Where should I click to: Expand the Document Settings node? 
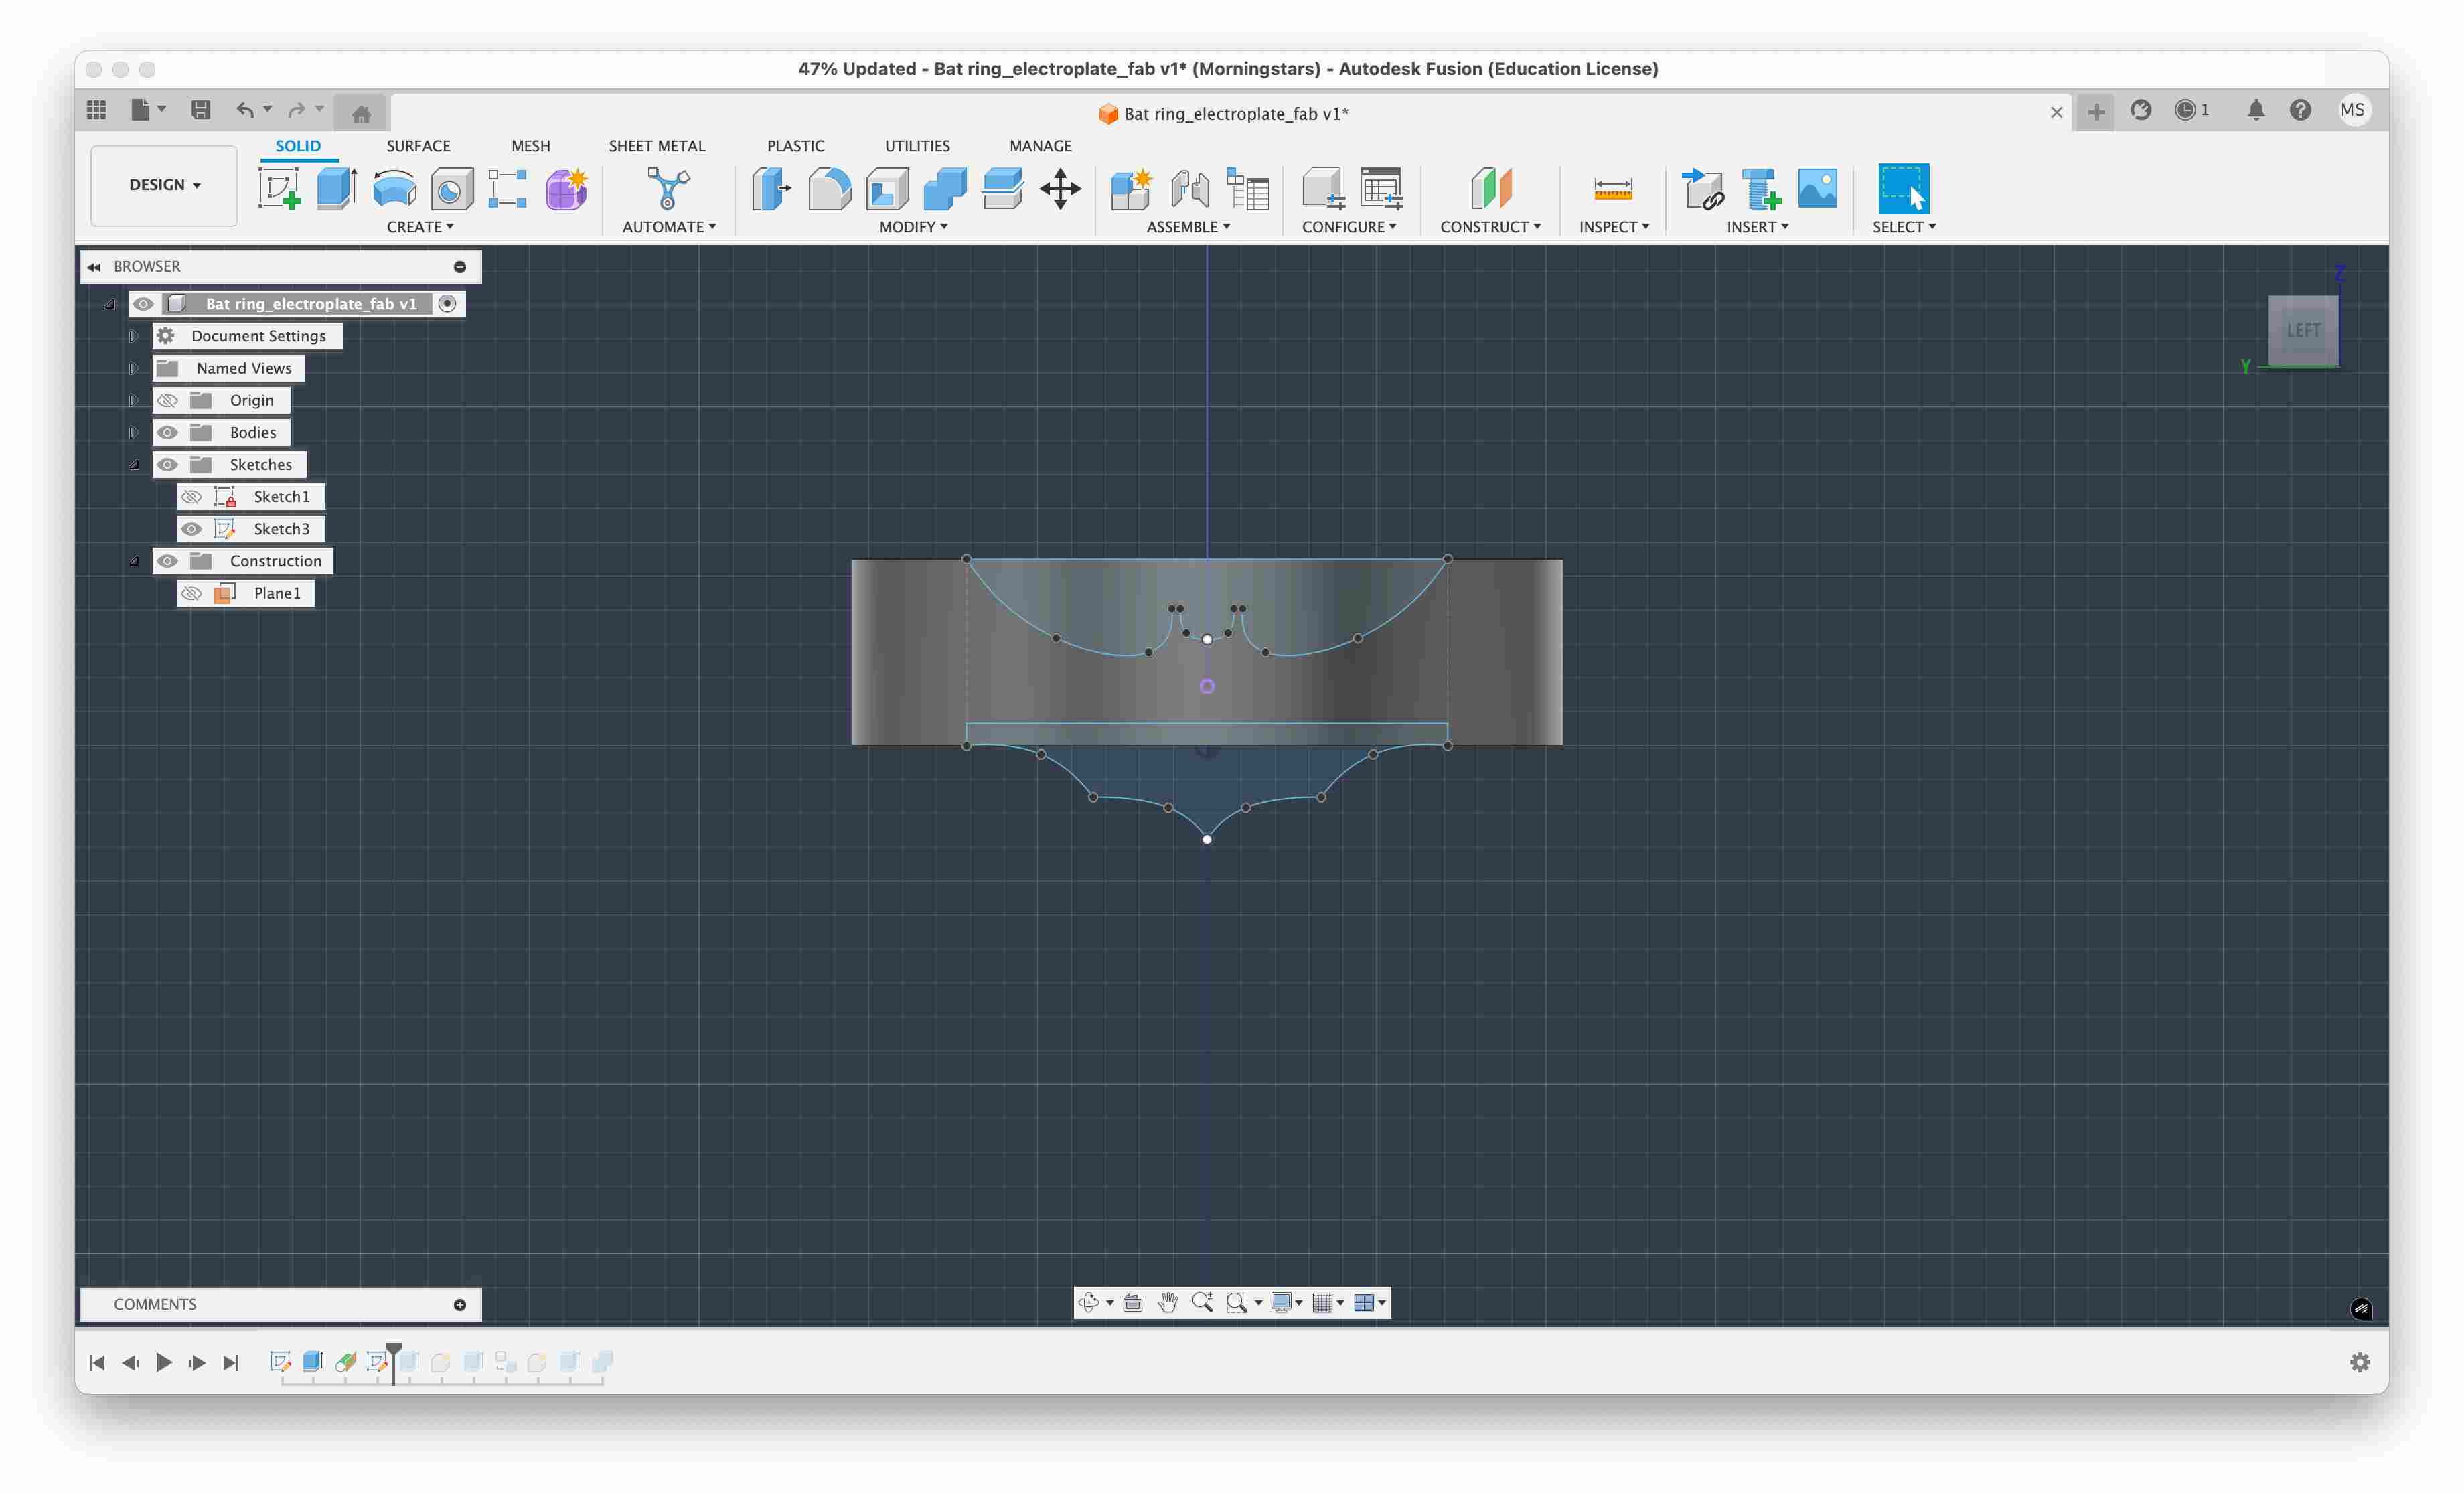coord(133,336)
